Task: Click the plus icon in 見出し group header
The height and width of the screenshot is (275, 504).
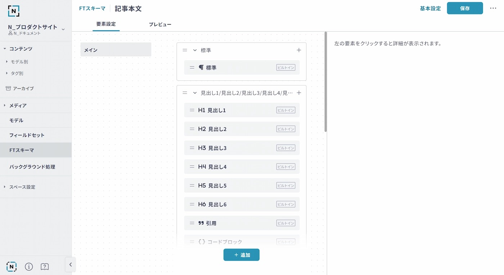Action: (298, 93)
